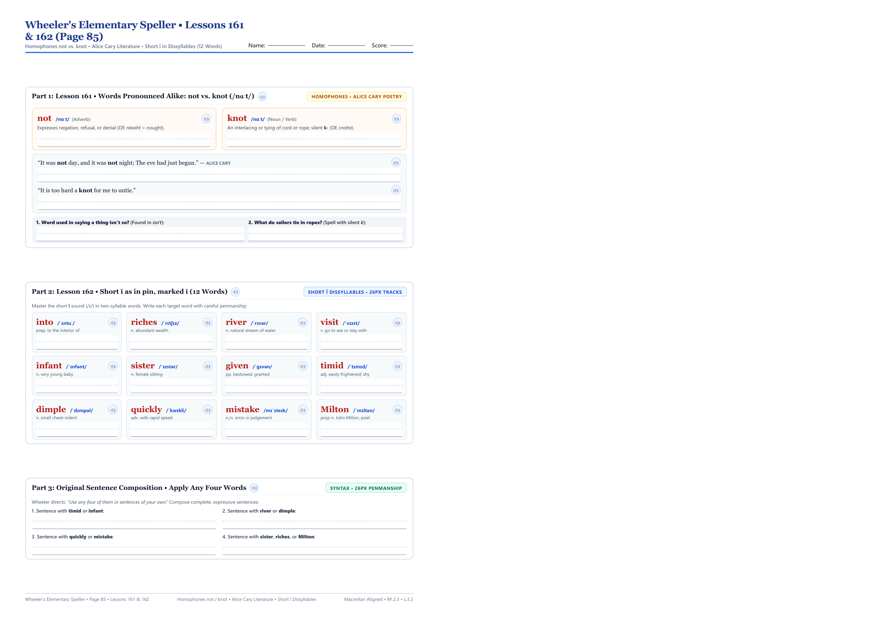Play pronunciation audio for word 'knot'
The image size is (876, 620).
(x=396, y=119)
